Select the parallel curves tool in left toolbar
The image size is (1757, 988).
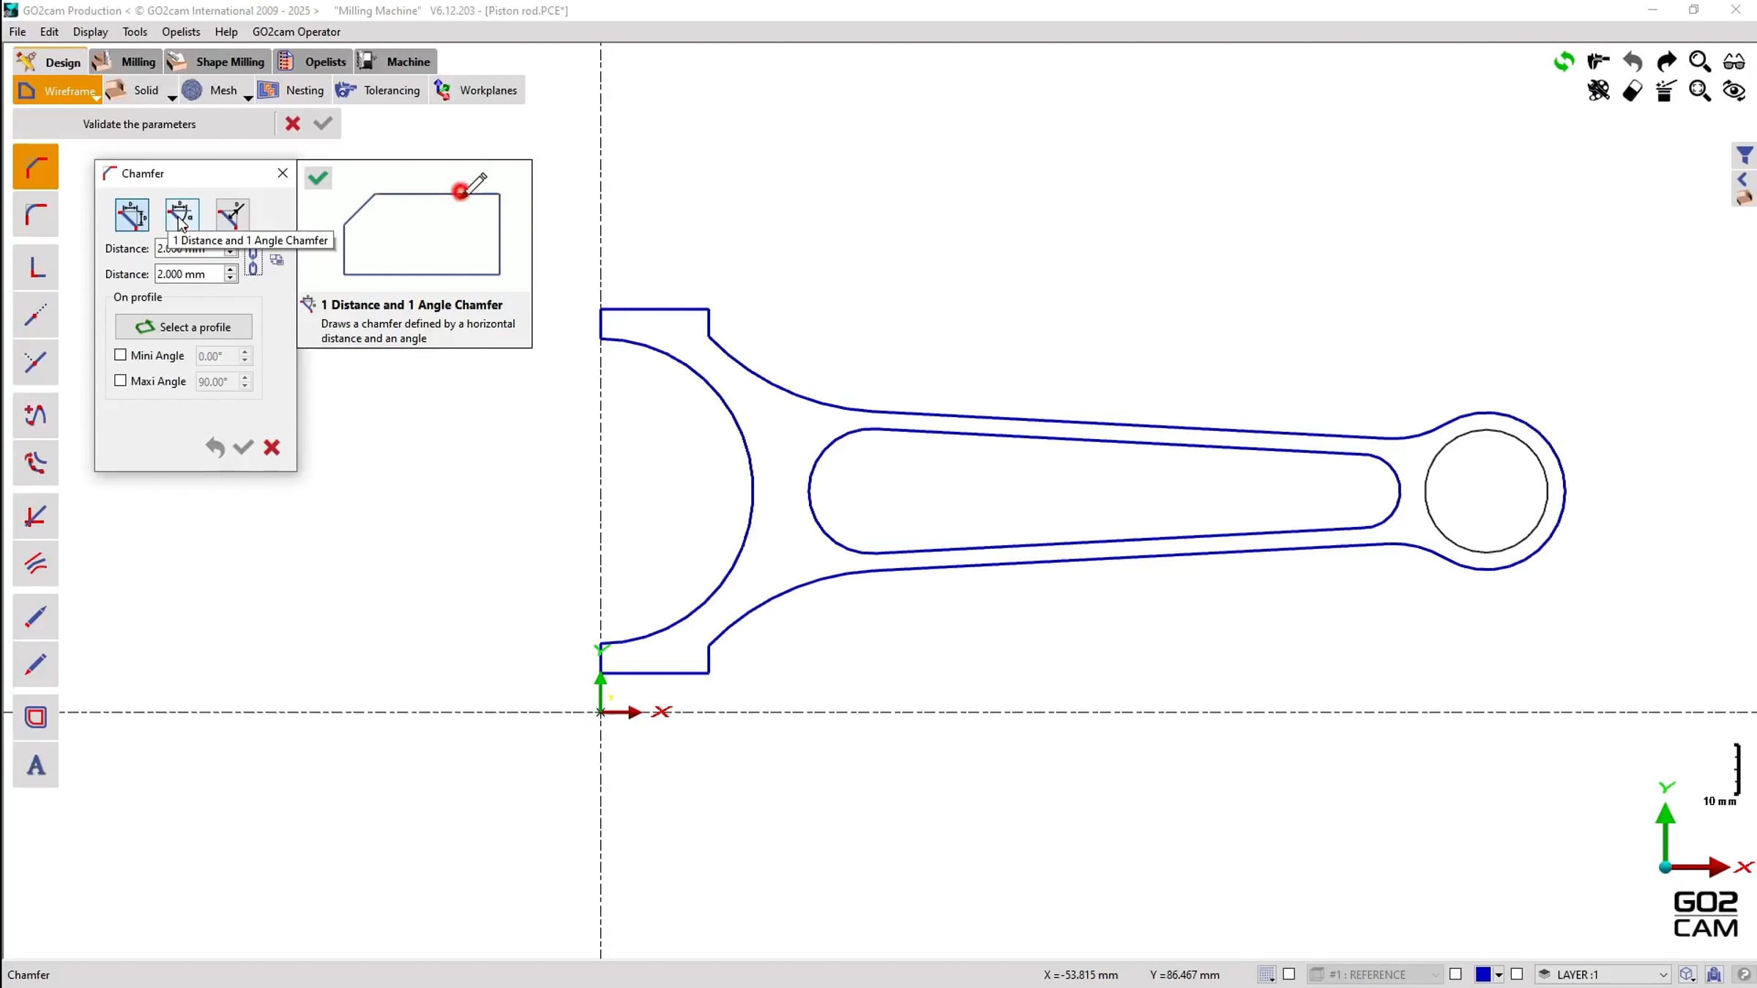pyautogui.click(x=36, y=564)
